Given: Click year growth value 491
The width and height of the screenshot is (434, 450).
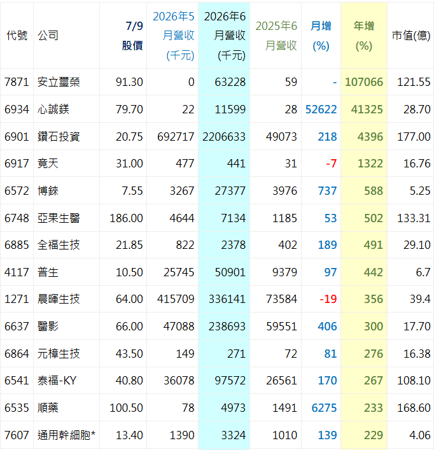Looking at the screenshot, I should point(374,245).
